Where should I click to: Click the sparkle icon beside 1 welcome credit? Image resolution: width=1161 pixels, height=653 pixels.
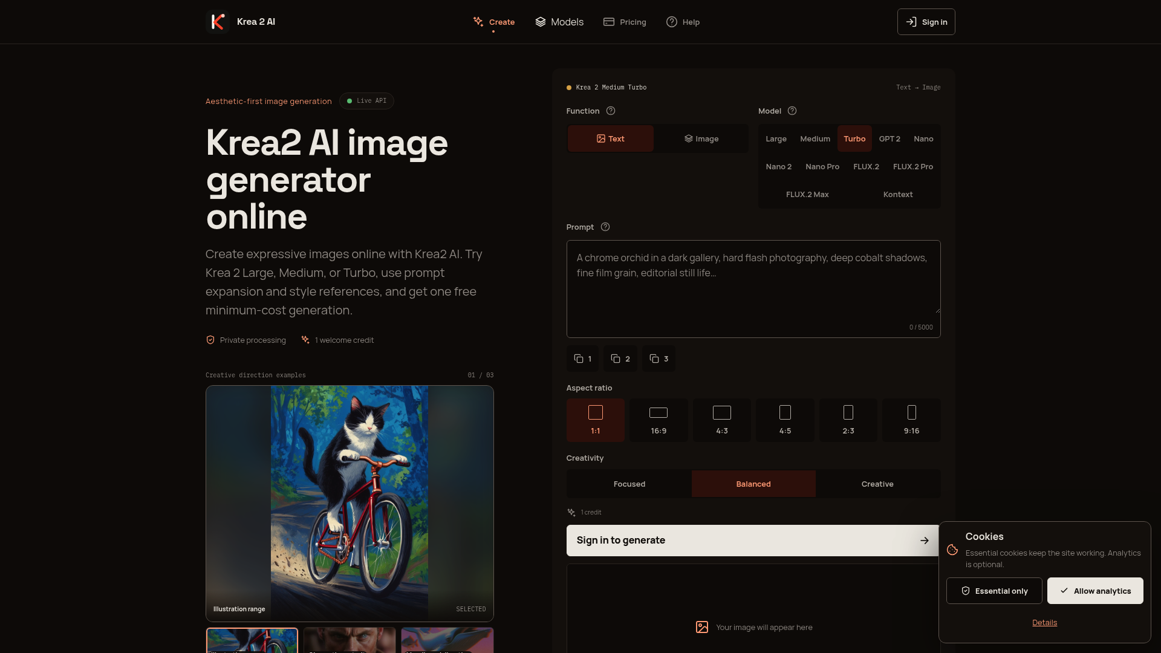[305, 340]
